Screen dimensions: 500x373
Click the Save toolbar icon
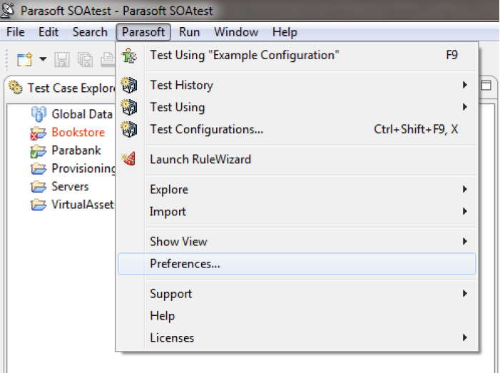coord(62,59)
